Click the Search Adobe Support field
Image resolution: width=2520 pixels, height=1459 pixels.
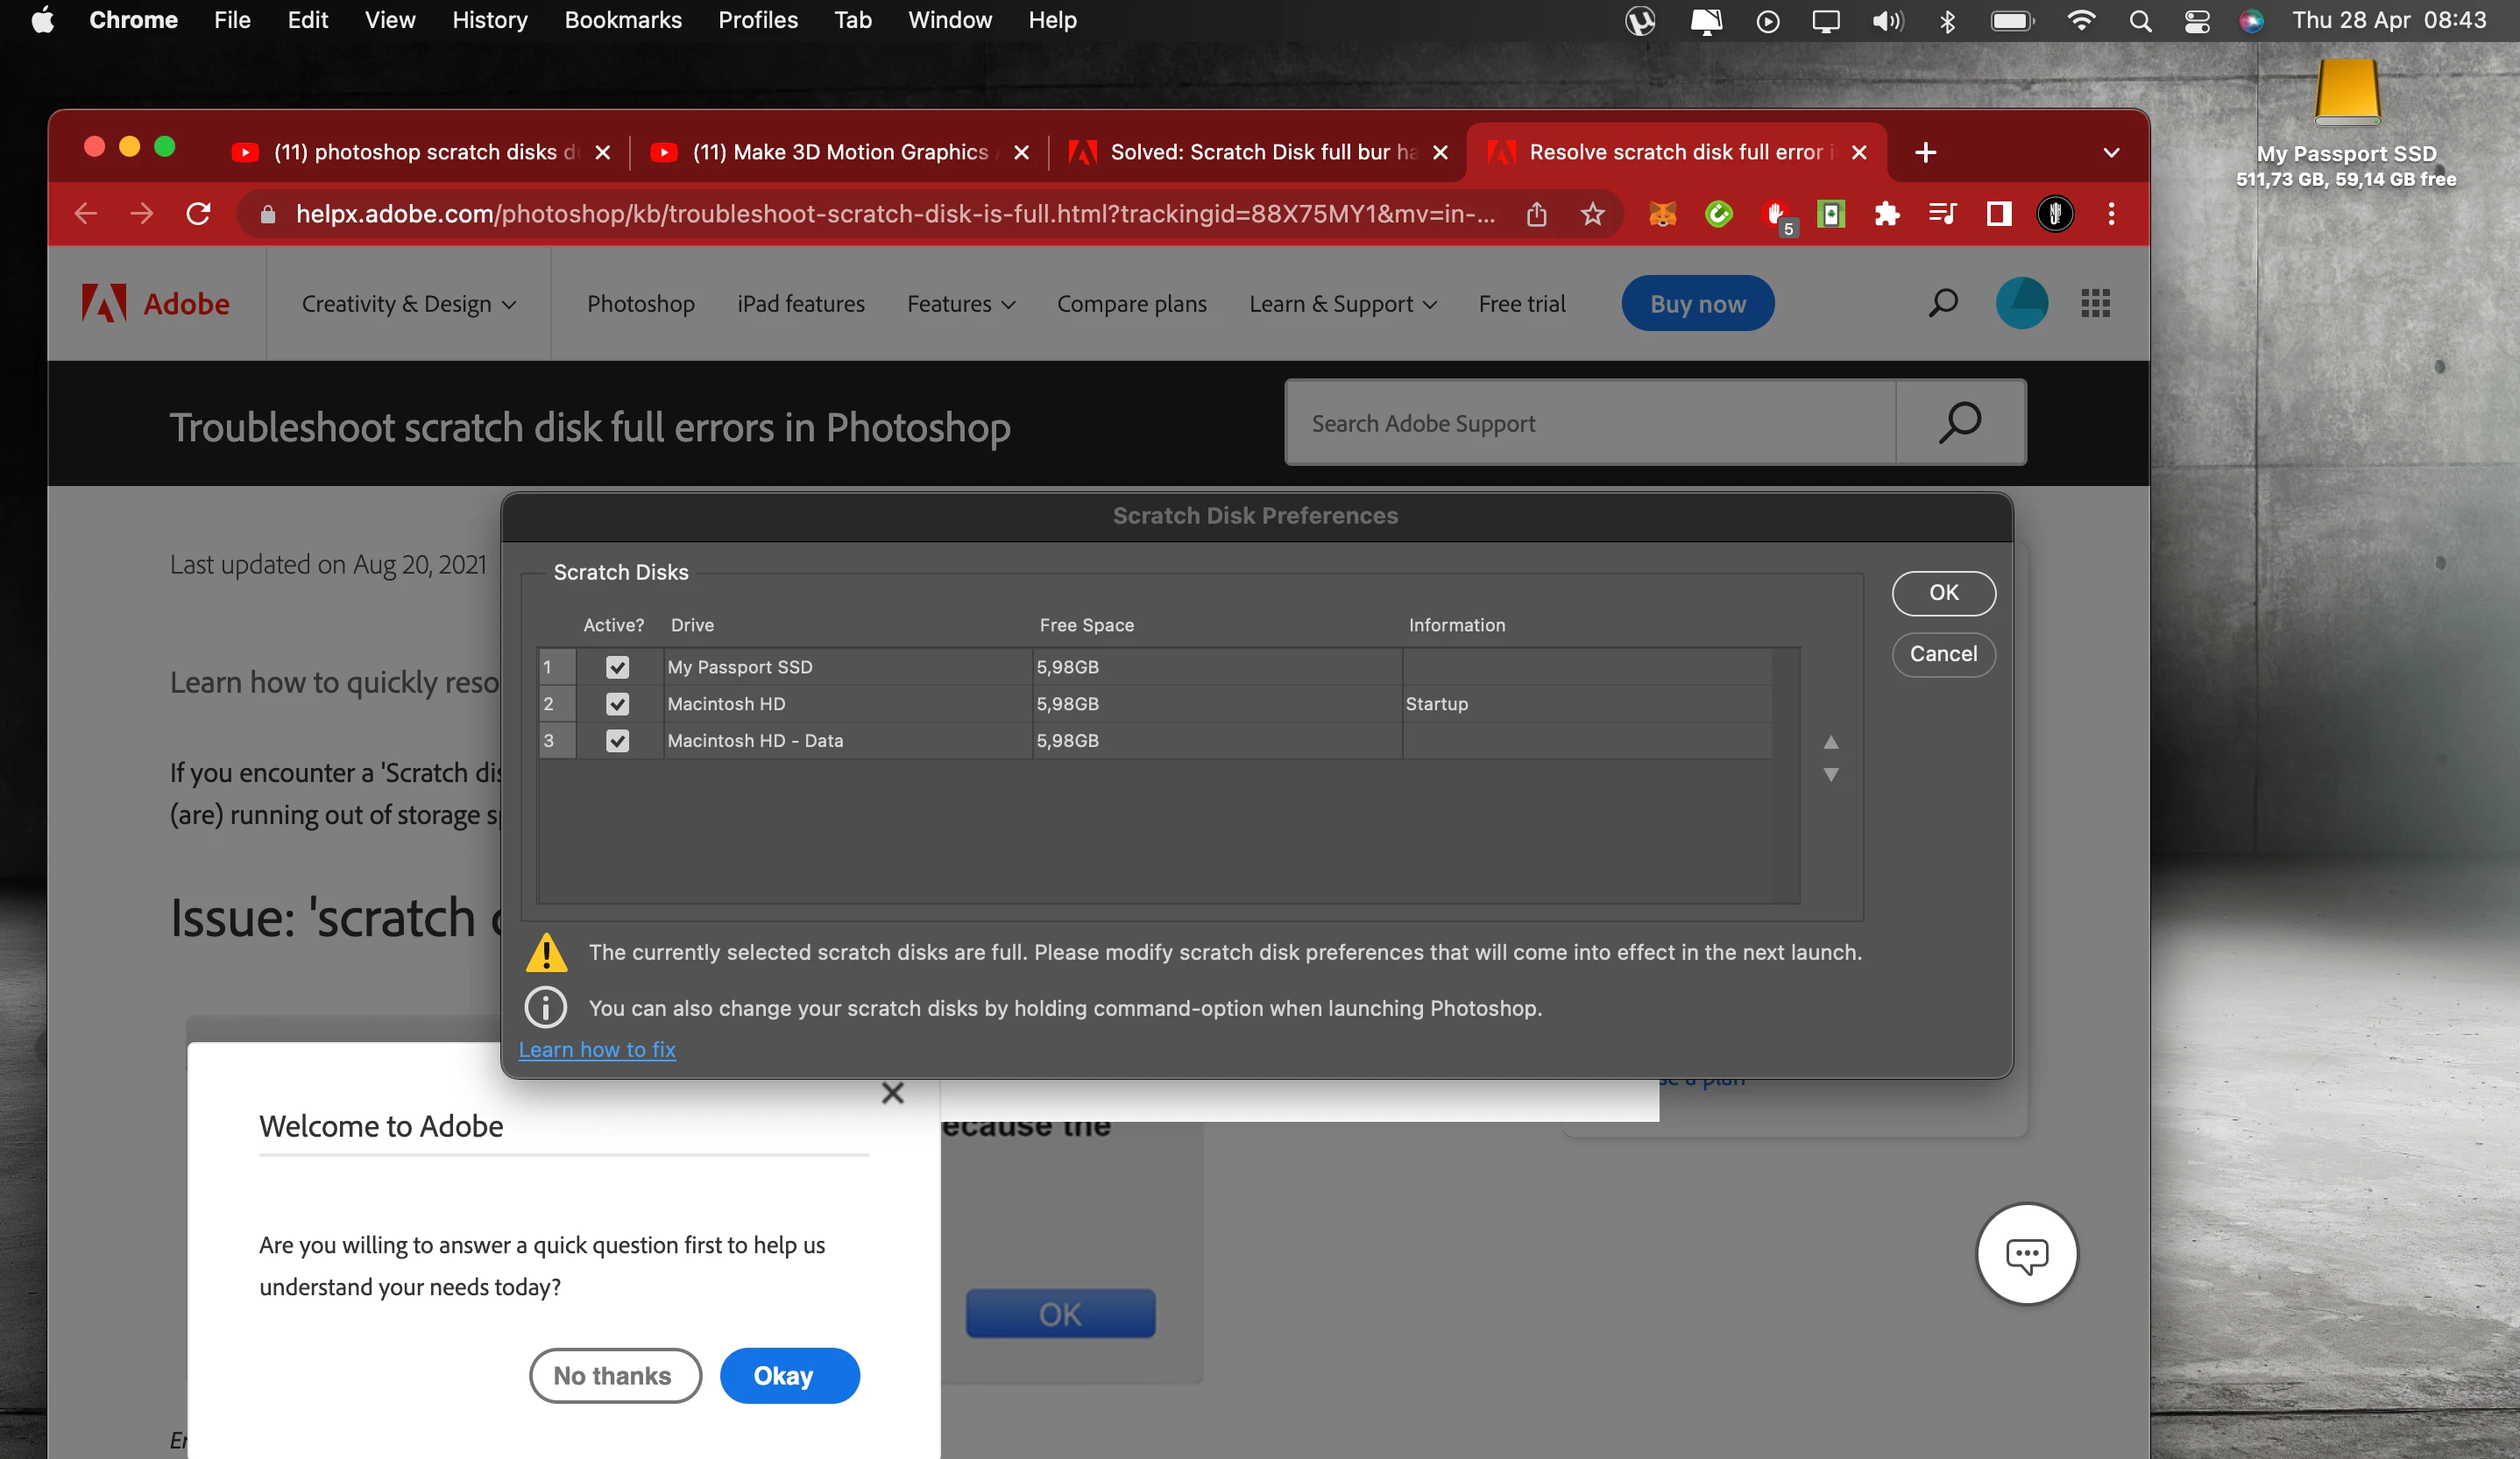[x=1590, y=423]
